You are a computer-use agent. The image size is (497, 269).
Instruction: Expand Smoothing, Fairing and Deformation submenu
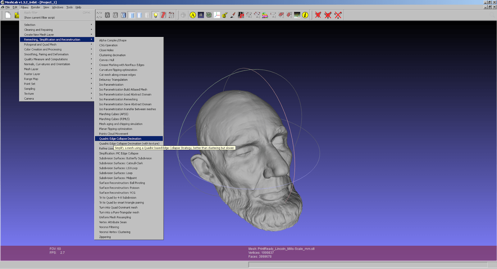click(x=46, y=54)
